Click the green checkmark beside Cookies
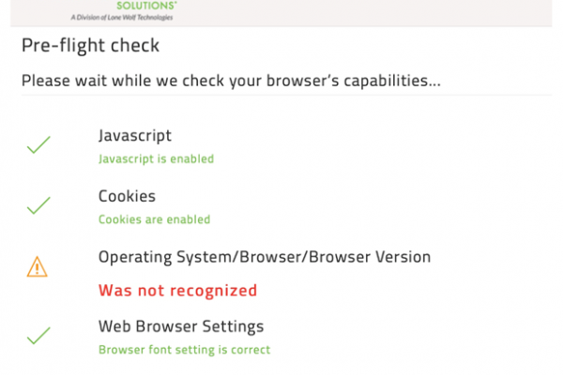This screenshot has width=563, height=375. 38,205
